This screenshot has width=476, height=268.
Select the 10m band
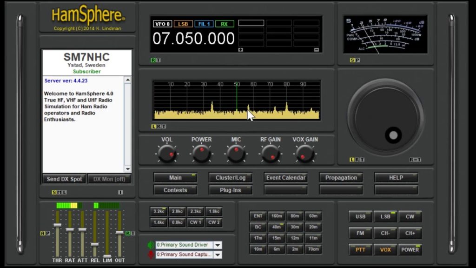pyautogui.click(x=258, y=249)
